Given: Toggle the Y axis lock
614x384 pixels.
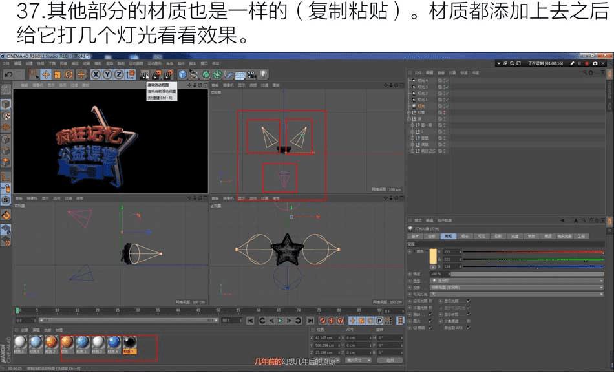Looking at the screenshot, I should pyautogui.click(x=107, y=74).
